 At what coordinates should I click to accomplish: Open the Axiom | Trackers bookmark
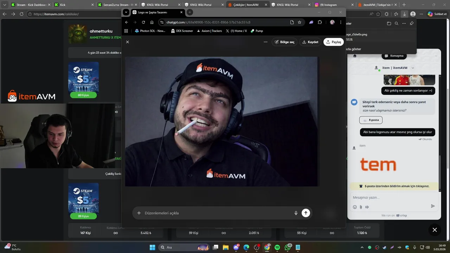point(209,31)
